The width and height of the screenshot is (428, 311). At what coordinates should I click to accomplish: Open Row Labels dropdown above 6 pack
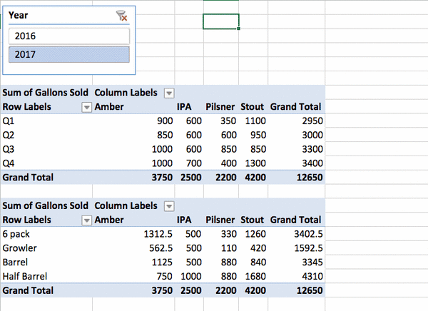86,220
